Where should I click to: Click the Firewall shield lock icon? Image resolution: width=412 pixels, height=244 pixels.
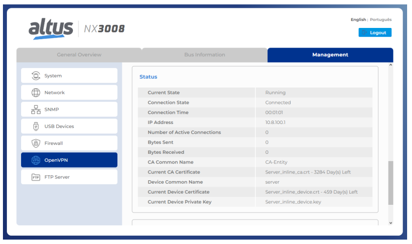click(x=36, y=144)
